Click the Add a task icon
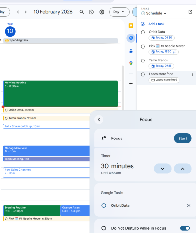 pos(143,24)
